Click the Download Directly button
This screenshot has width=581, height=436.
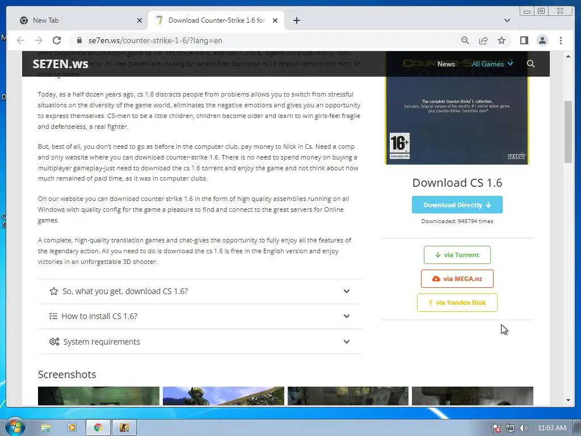[x=457, y=204]
